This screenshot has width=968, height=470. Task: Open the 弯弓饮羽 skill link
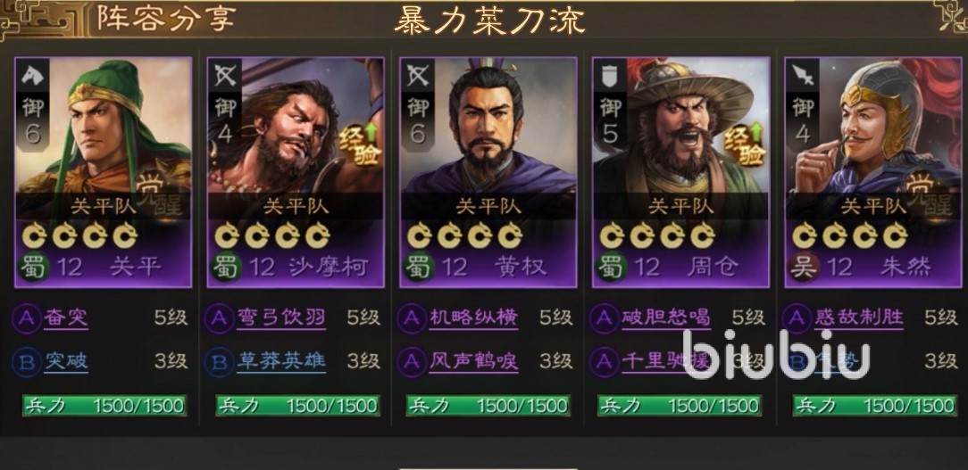pyautogui.click(x=281, y=318)
